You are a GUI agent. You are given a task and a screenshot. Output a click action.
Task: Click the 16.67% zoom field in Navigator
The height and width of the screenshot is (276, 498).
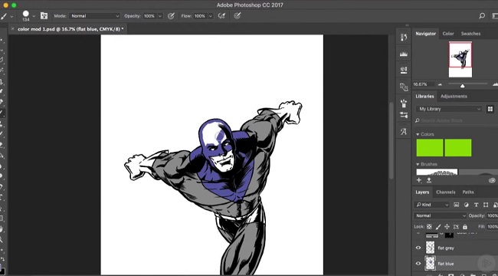[424, 84]
